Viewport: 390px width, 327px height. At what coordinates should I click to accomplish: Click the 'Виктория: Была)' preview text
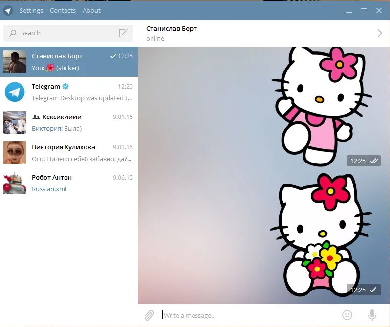tap(57, 129)
